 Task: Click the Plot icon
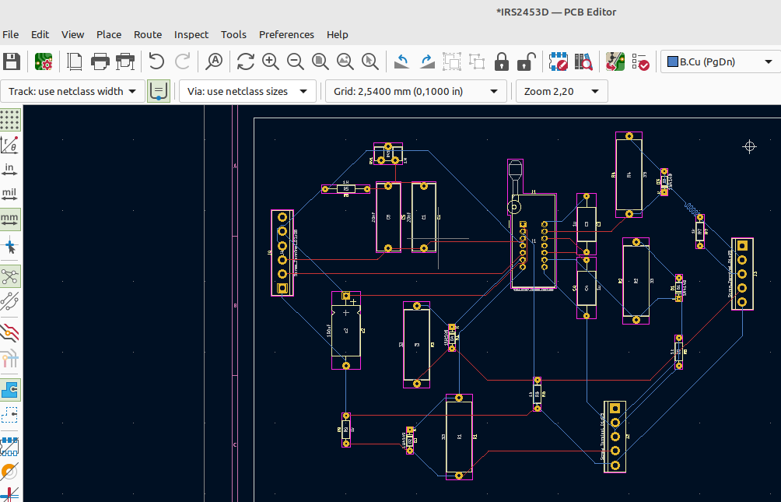click(125, 61)
